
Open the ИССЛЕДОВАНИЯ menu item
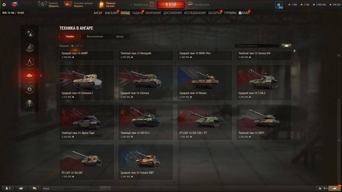[x=195, y=13]
